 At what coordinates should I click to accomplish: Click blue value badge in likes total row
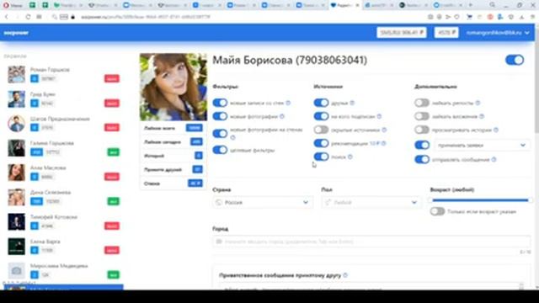coord(194,128)
